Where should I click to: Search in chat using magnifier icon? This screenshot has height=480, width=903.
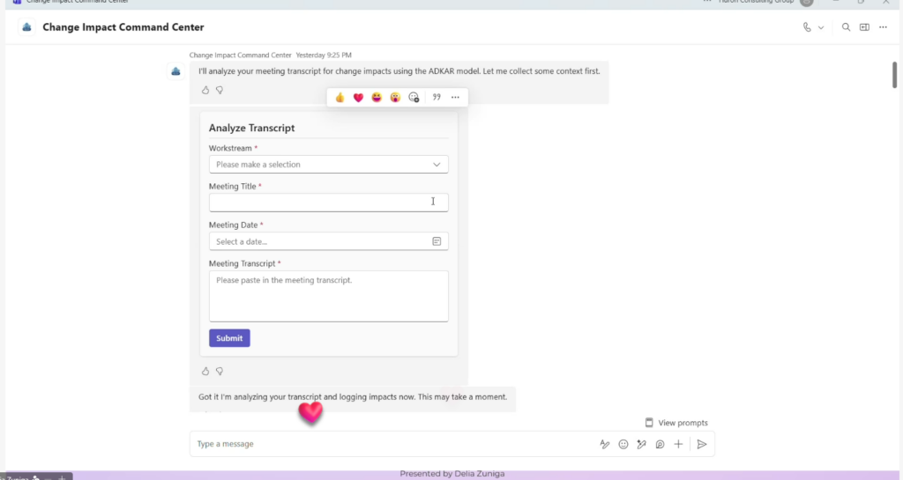point(846,27)
